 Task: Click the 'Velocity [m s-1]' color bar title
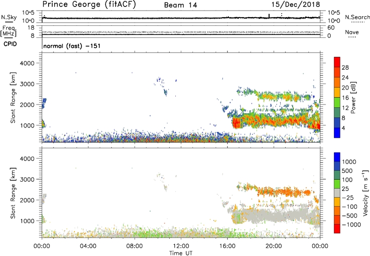pos(365,193)
